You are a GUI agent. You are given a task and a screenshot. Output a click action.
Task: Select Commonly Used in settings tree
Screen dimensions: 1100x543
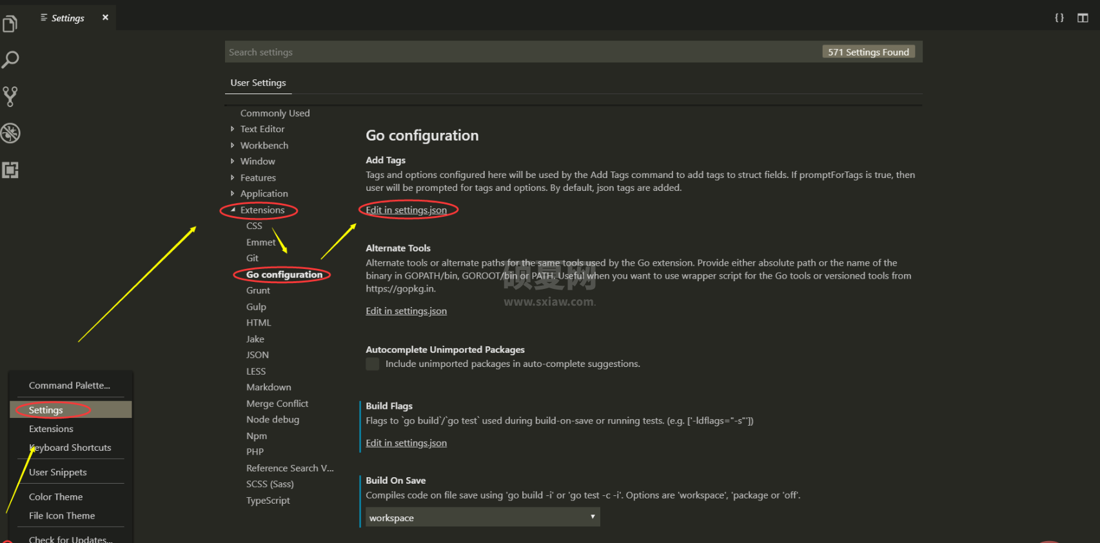[275, 113]
